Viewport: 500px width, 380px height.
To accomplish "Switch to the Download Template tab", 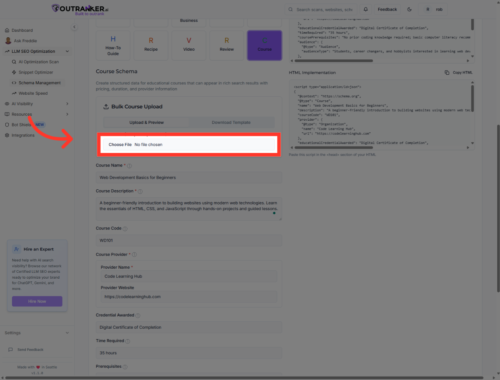I will click(231, 122).
